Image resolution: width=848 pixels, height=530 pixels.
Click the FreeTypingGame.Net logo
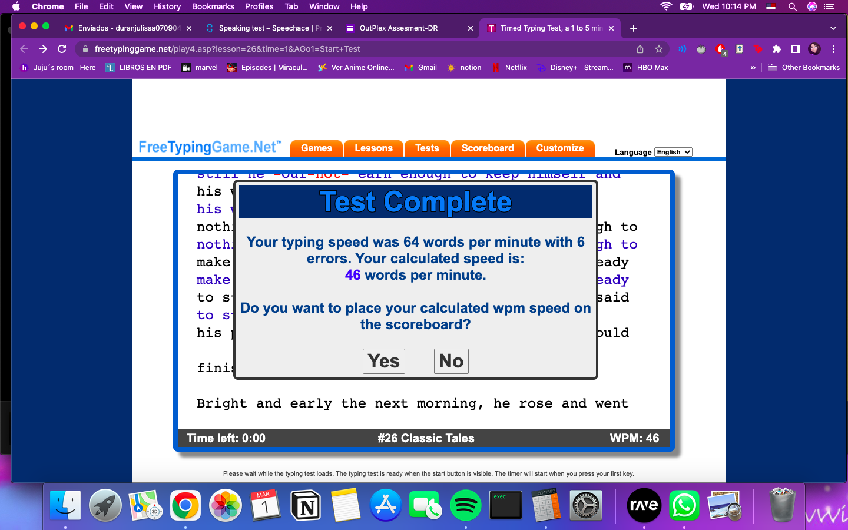(x=210, y=147)
